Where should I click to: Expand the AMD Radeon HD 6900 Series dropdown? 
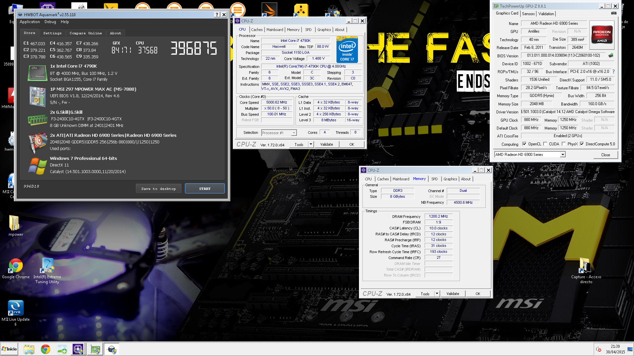click(562, 155)
